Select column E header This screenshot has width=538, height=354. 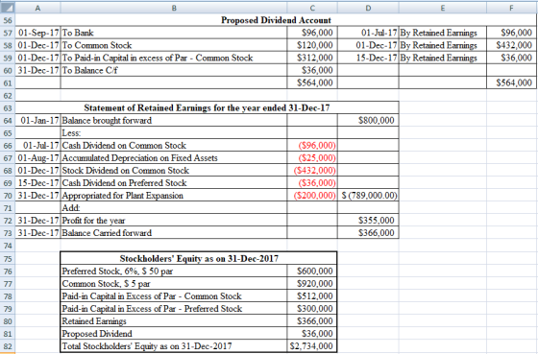coord(443,8)
